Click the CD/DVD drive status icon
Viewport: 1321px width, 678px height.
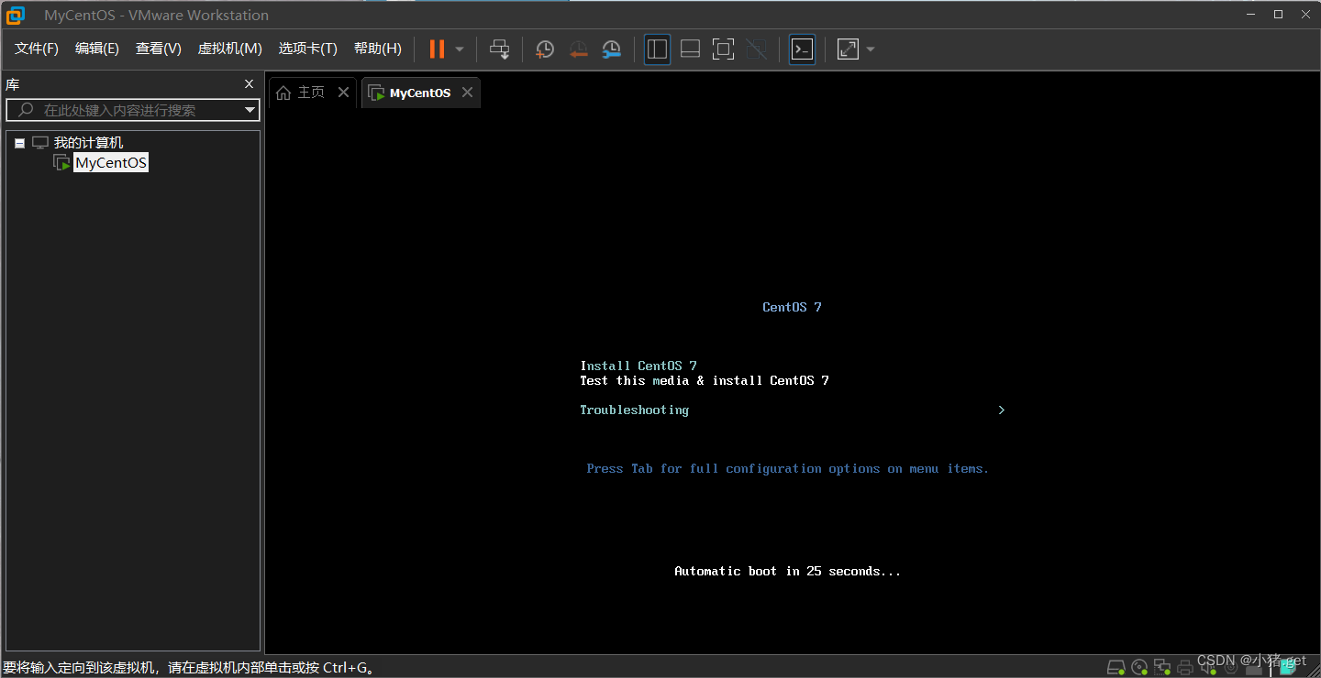(1139, 666)
